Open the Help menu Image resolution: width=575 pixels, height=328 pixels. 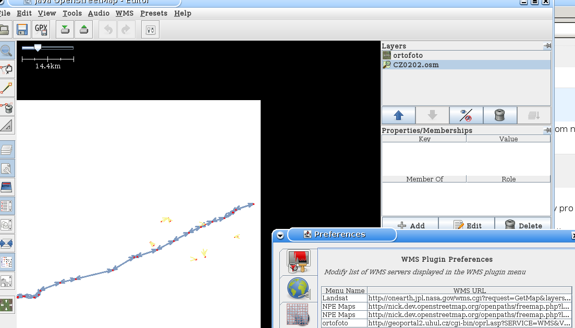tap(182, 13)
